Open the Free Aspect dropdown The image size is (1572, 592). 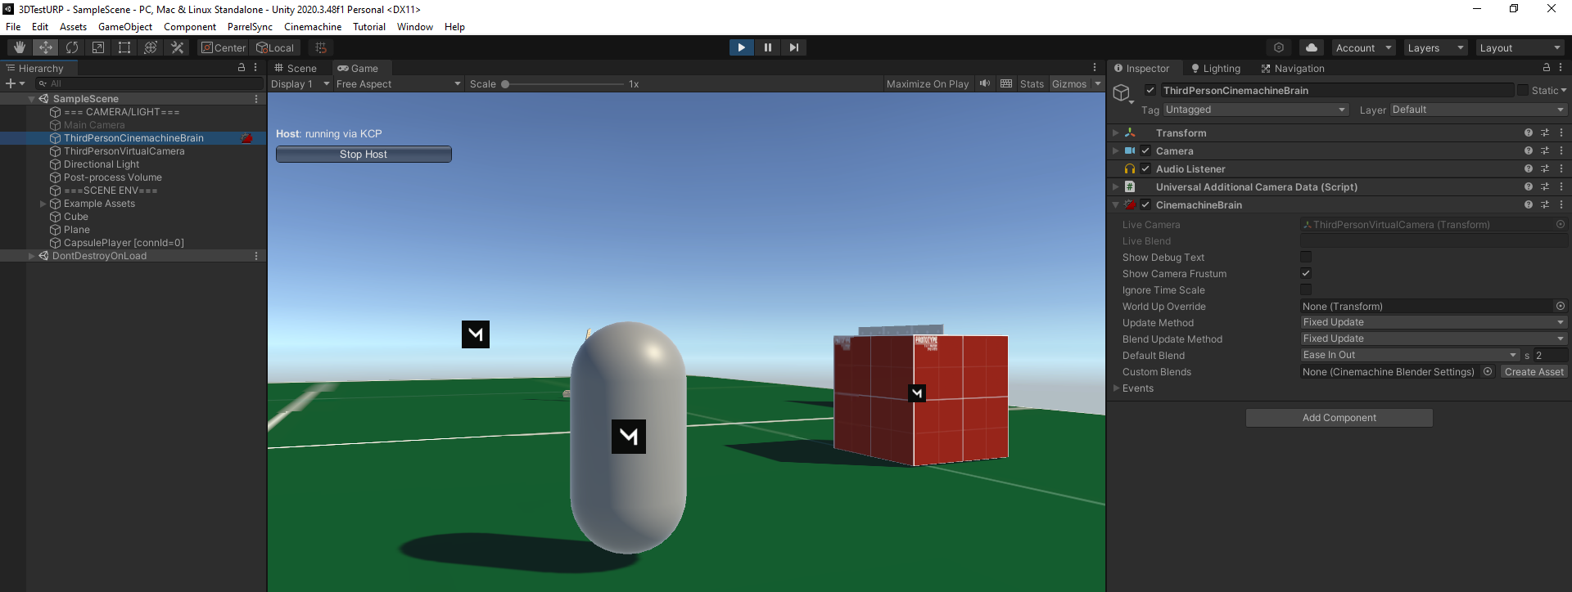click(399, 83)
